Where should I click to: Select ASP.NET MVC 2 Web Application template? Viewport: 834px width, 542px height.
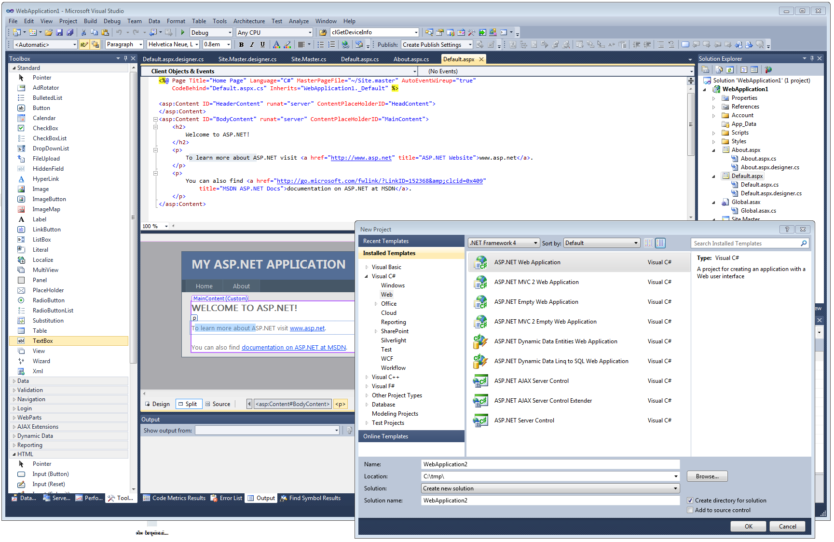coord(579,282)
